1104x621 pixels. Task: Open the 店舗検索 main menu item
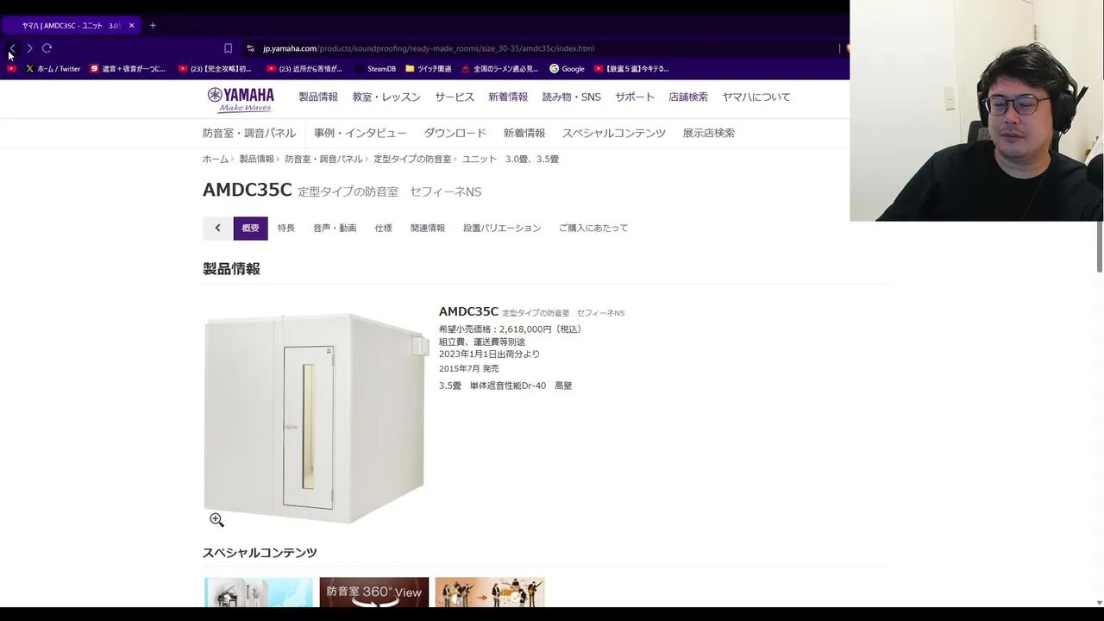pyautogui.click(x=688, y=97)
